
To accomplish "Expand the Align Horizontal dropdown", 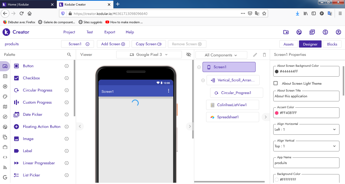I will 306,129.
